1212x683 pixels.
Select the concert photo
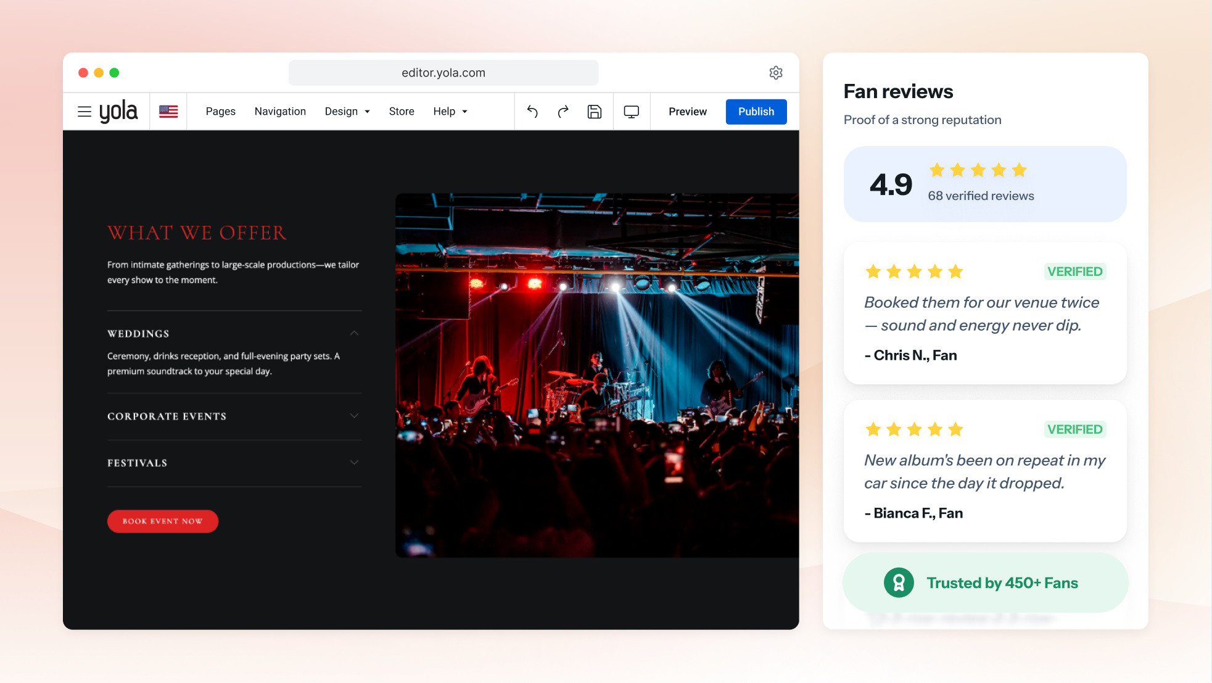[597, 375]
